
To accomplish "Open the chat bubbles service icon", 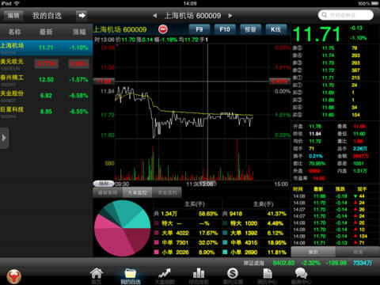I will 301,274.
